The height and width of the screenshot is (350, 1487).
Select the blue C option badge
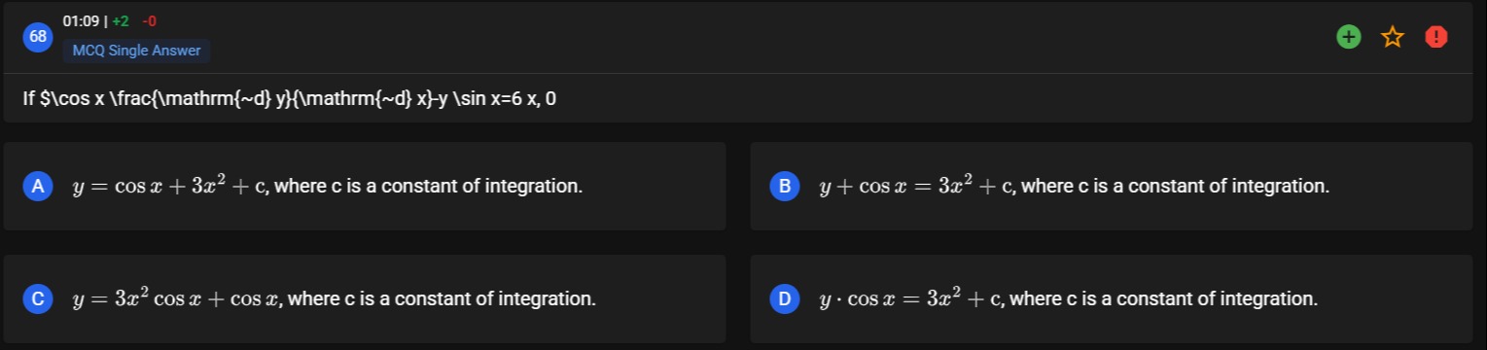(x=38, y=298)
